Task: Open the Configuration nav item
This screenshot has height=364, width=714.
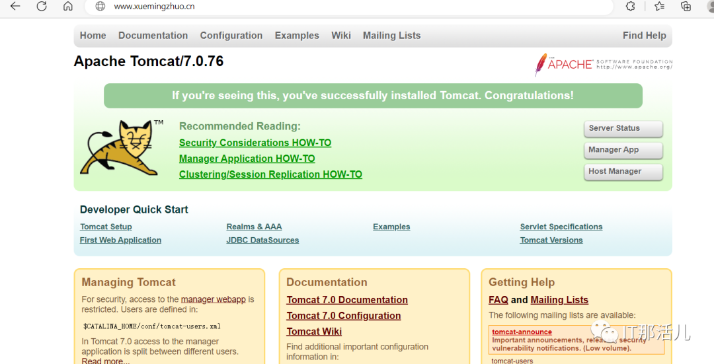Action: point(231,36)
